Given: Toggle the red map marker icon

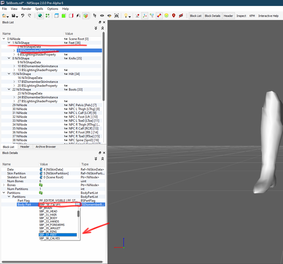Looking at the screenshot, I should coord(174,16).
